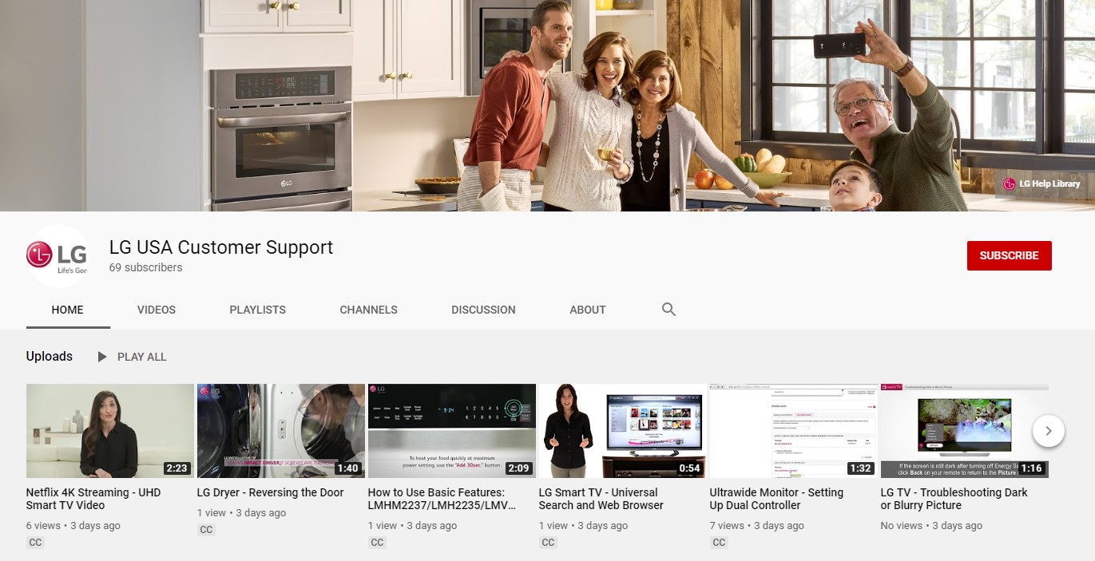The height and width of the screenshot is (561, 1095).
Task: Click the 2:09 duration badge
Action: click(518, 468)
